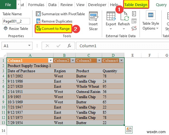Click the Table Name input field
Screen dimensions: 169x135
tap(16, 21)
